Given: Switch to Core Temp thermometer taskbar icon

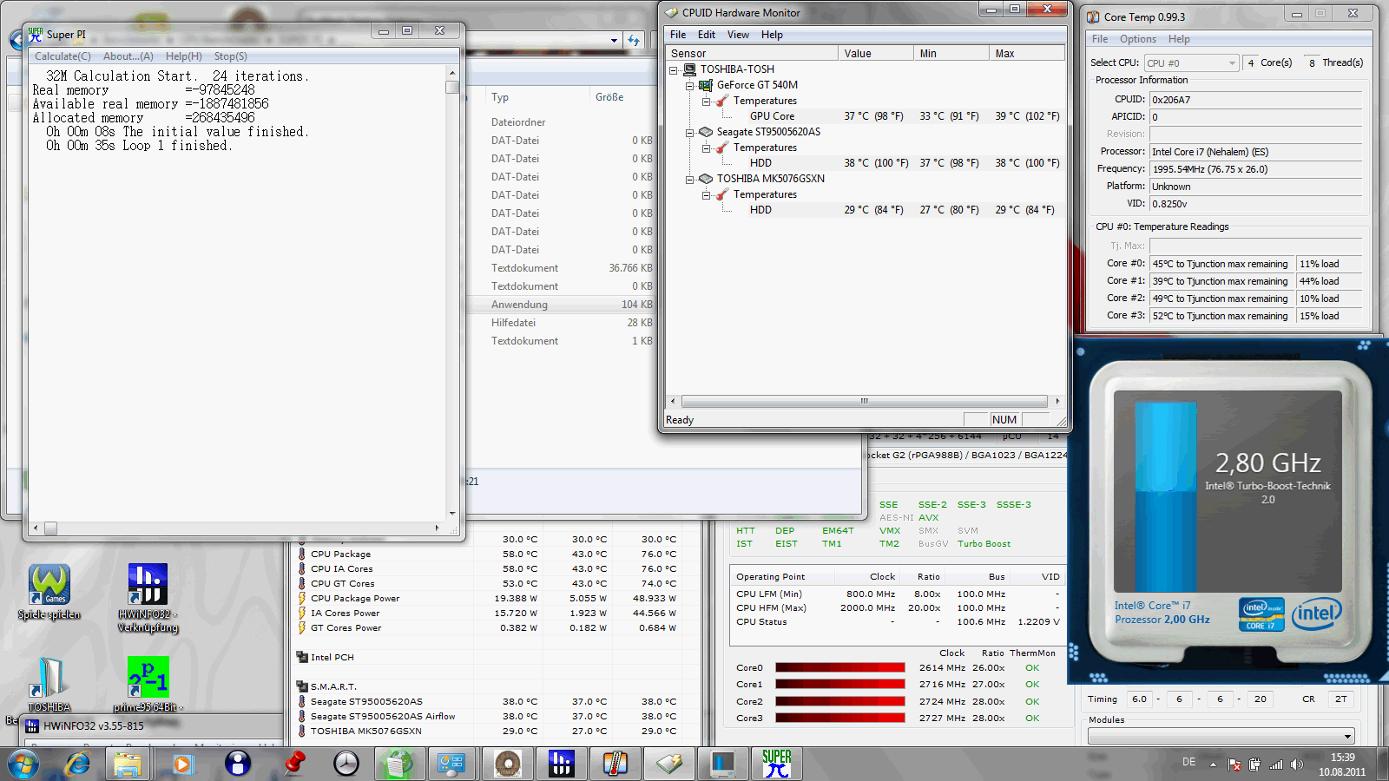Looking at the screenshot, I should click(x=615, y=764).
